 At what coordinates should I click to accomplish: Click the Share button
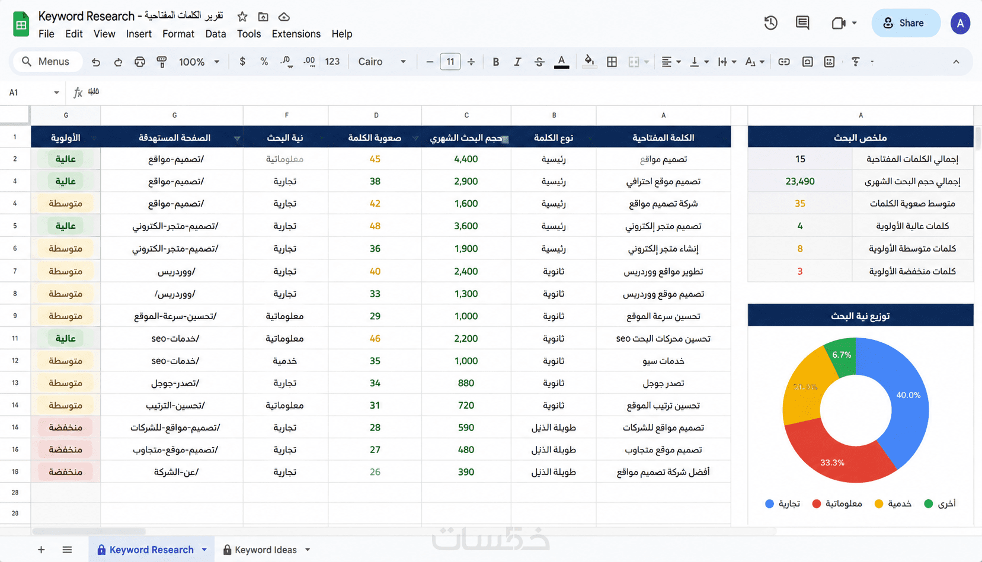point(905,23)
